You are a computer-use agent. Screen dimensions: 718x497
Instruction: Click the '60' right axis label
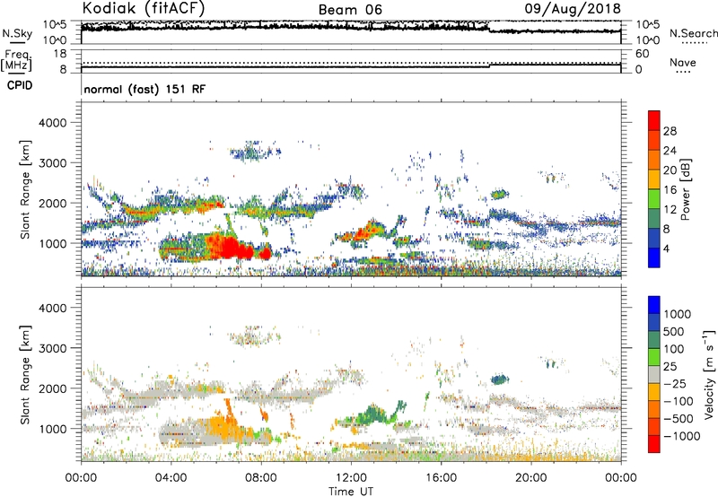pyautogui.click(x=642, y=54)
